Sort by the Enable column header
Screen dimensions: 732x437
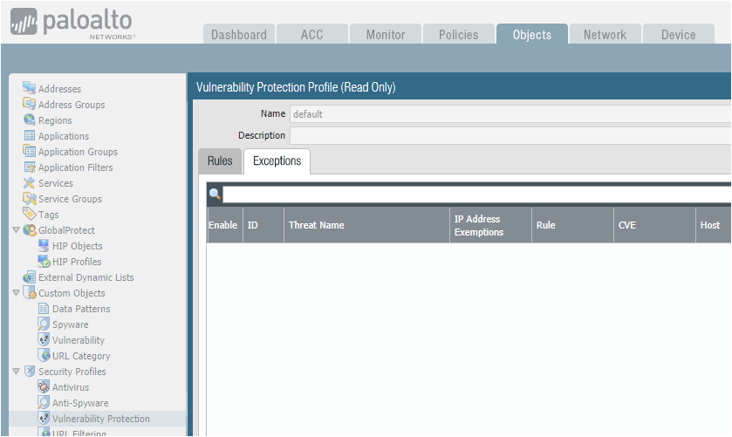tap(224, 225)
